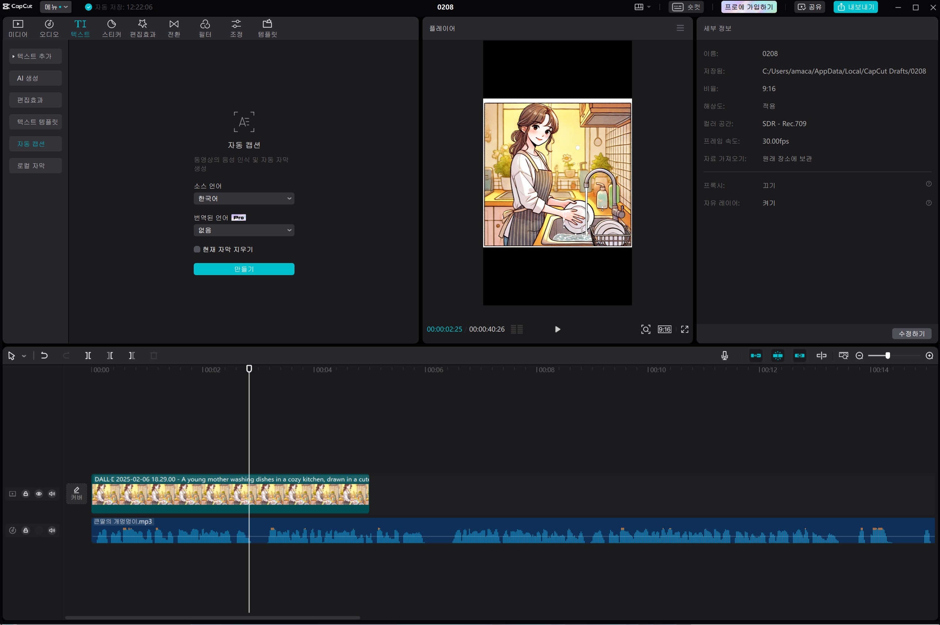Open 텍스트 템플릿 in the sidebar
Screen dimensions: 940x625
[x=35, y=122]
